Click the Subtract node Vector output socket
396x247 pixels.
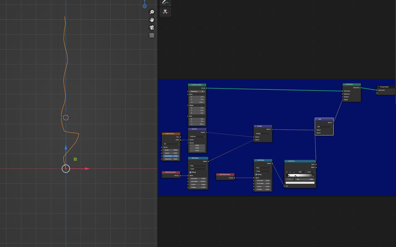[206, 132]
